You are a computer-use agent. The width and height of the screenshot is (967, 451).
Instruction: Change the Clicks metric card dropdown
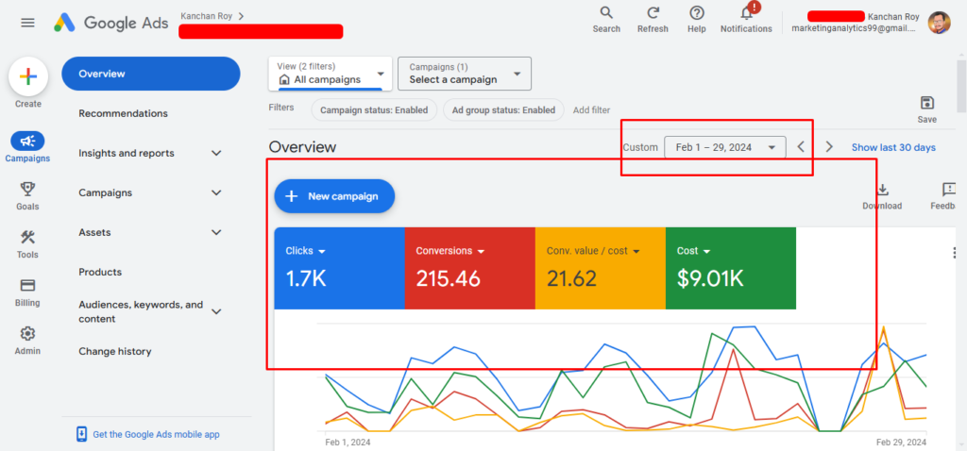[x=321, y=251]
